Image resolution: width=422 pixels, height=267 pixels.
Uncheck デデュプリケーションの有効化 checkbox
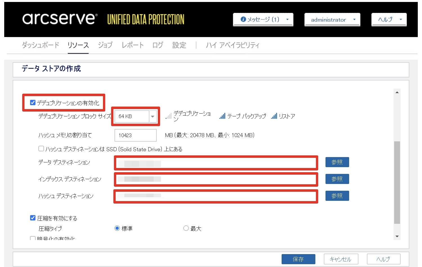[33, 103]
